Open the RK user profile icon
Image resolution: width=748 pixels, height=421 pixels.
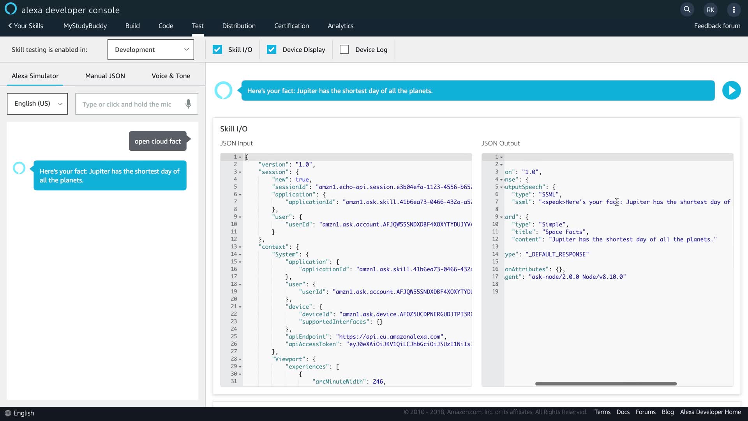coord(711,10)
